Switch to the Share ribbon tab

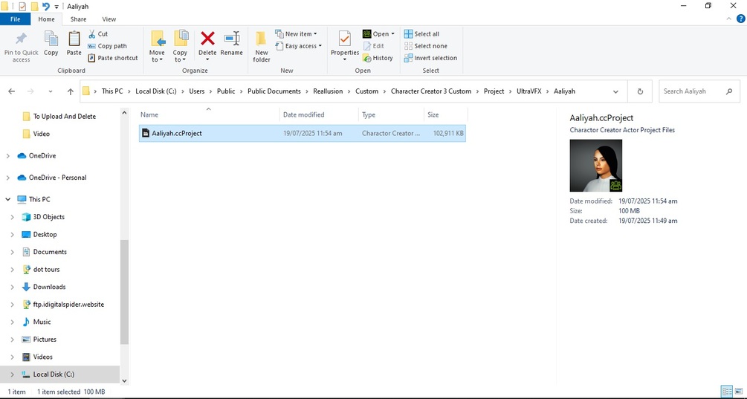tap(78, 19)
